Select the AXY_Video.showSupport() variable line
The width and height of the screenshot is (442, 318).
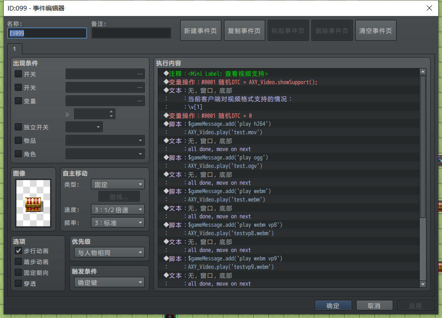coord(289,82)
